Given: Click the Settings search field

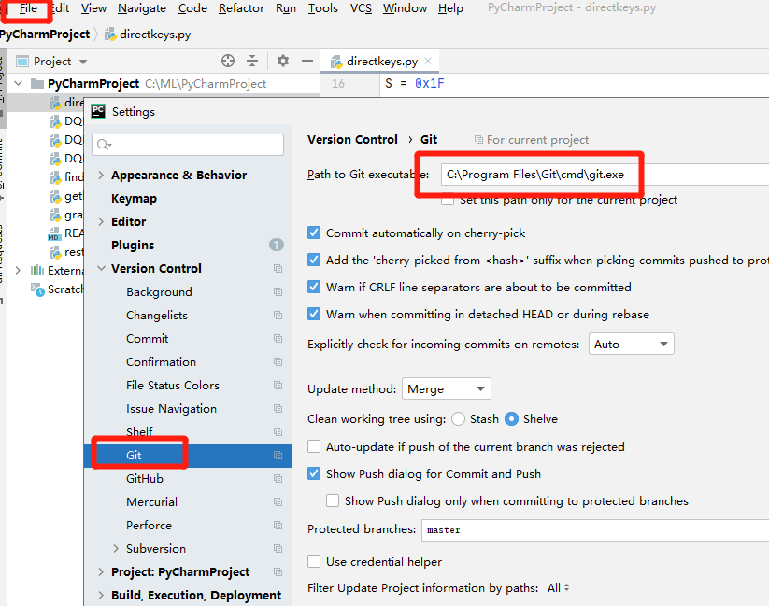Looking at the screenshot, I should tap(188, 145).
